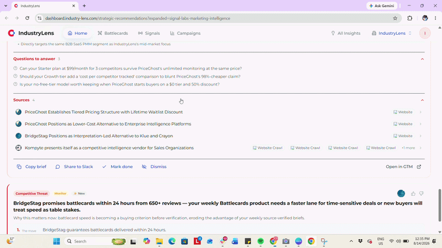
Task: Open All Insights filter
Action: (346, 33)
